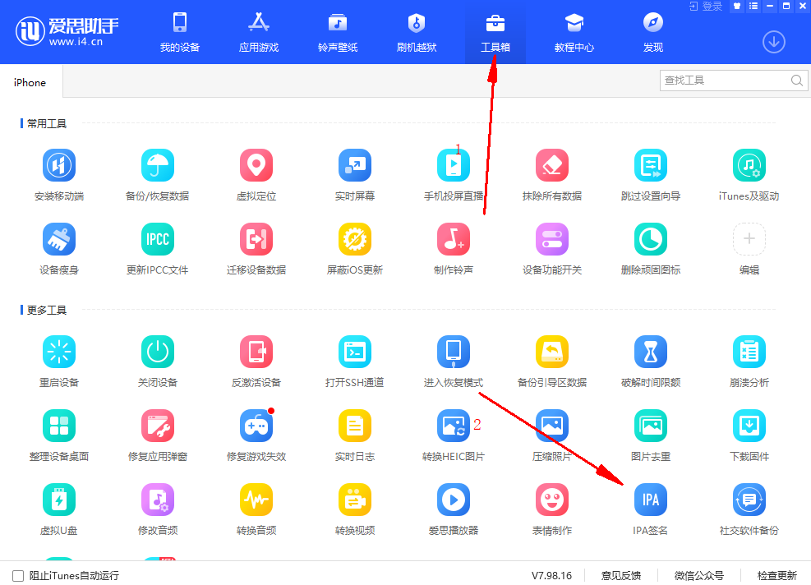This screenshot has width=811, height=585.
Task: Click 关闭设备 icon
Action: [158, 352]
